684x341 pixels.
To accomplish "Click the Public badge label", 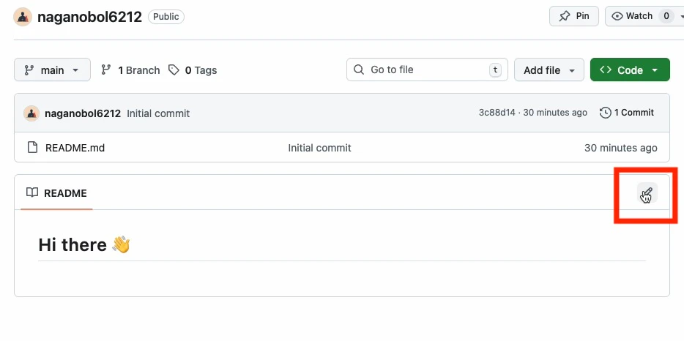I will [x=166, y=17].
